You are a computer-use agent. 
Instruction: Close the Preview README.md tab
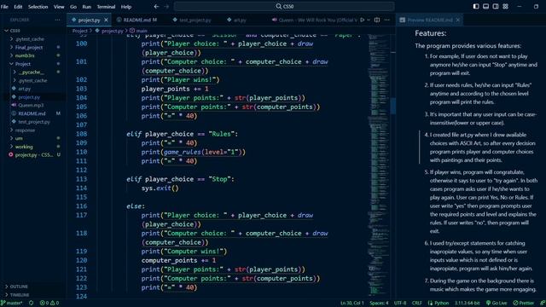click(x=458, y=20)
